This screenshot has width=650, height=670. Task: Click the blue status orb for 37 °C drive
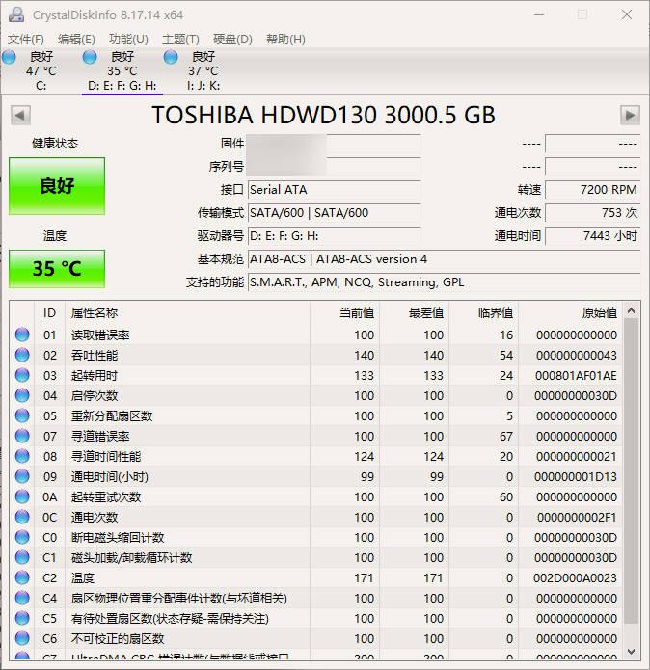(171, 57)
